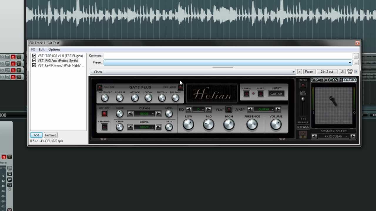Adjust the Gate Plus Decay knob

click(148, 98)
